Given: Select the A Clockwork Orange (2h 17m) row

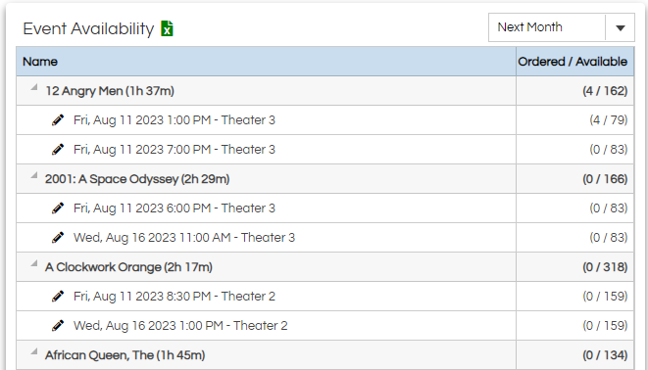Looking at the screenshot, I should pyautogui.click(x=324, y=267).
